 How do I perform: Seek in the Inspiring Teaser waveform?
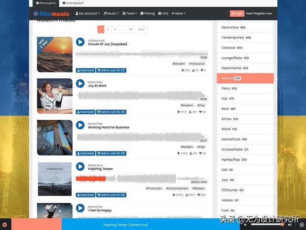point(142,178)
